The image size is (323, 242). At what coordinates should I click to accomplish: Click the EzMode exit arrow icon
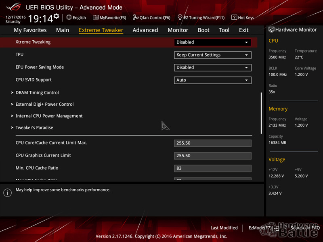[277, 228]
